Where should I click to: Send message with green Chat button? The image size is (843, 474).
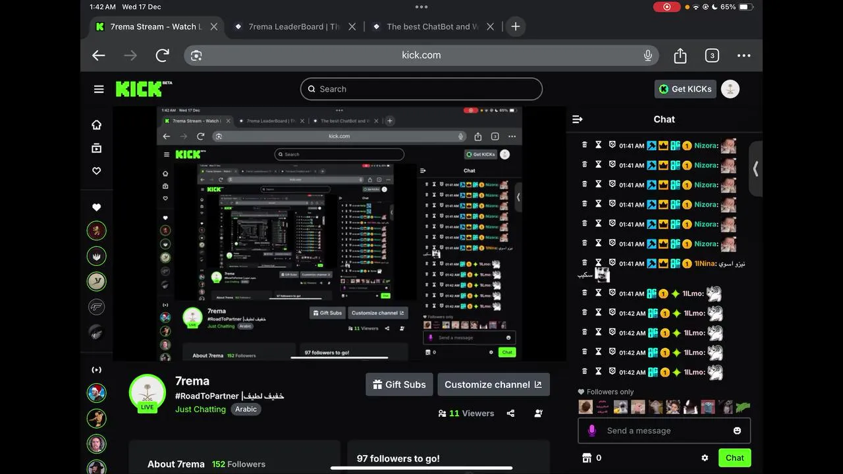pos(734,458)
